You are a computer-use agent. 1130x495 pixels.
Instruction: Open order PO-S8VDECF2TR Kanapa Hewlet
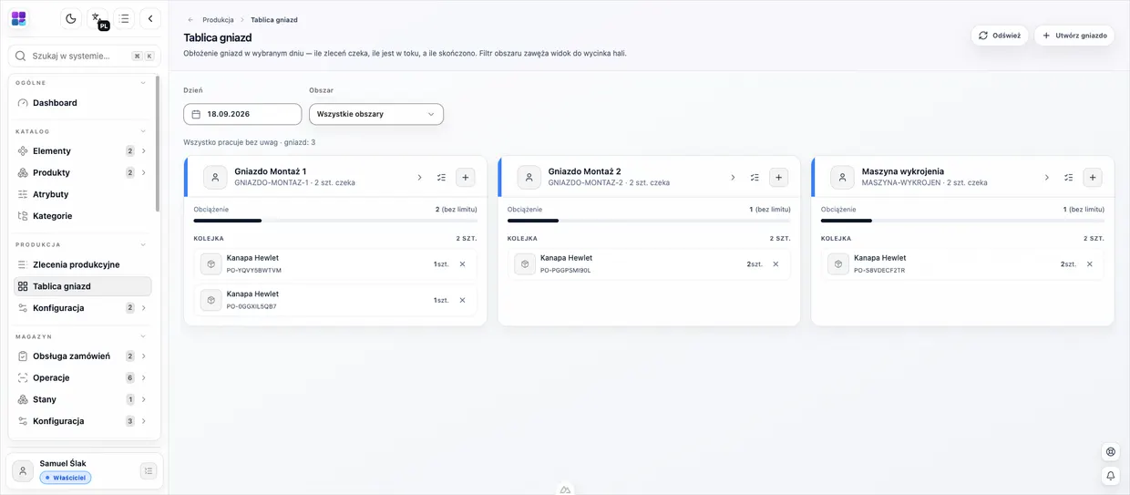962,264
